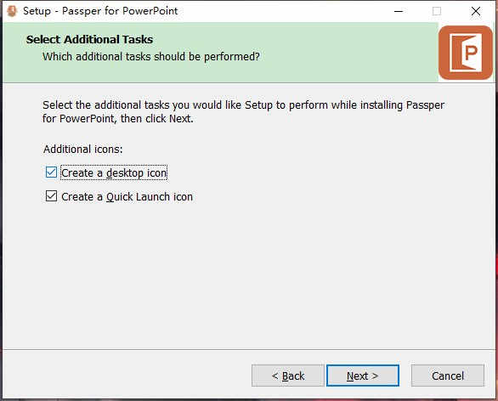
Task: Cancel the installation
Action: (x=448, y=376)
